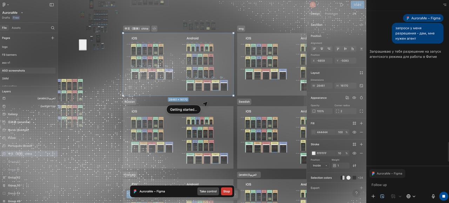Viewport: 449px width, 203px height.
Task: Select the Italiano layer
Action: click(29, 114)
